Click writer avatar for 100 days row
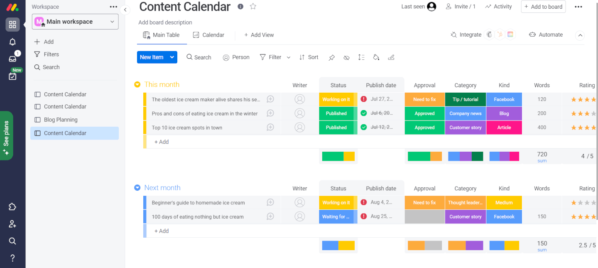The height and width of the screenshot is (268, 598). [x=299, y=216]
